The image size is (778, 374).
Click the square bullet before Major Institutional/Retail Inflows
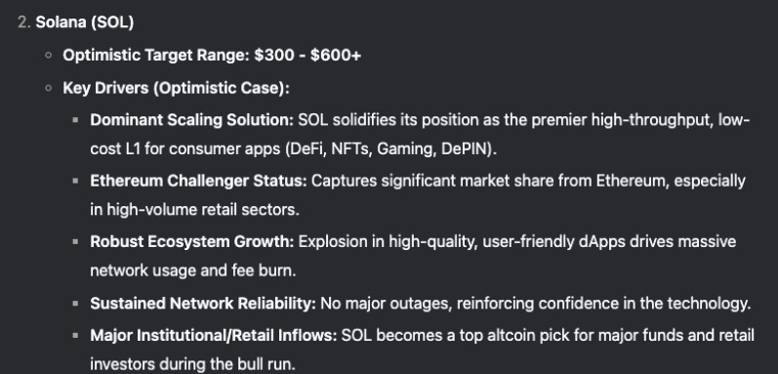75,336
